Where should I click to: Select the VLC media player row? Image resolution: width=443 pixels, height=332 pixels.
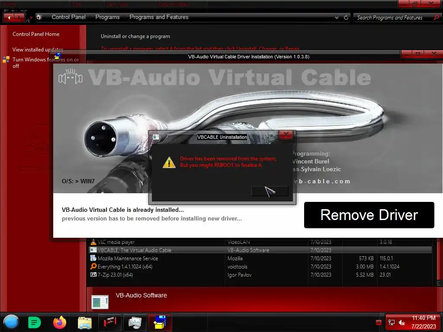(260, 242)
